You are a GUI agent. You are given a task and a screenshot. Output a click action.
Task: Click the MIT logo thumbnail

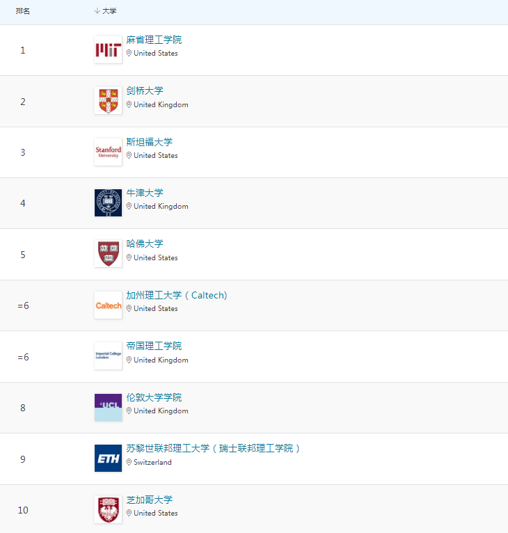108,49
